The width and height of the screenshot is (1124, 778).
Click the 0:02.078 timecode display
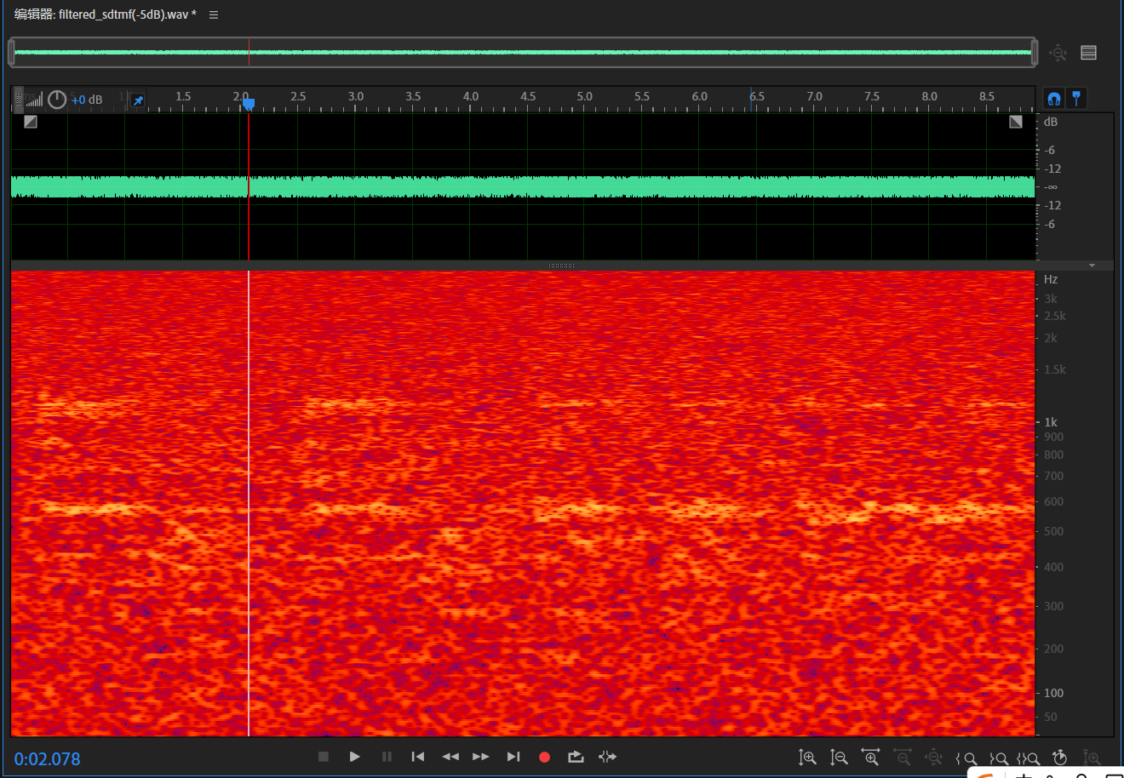[48, 758]
